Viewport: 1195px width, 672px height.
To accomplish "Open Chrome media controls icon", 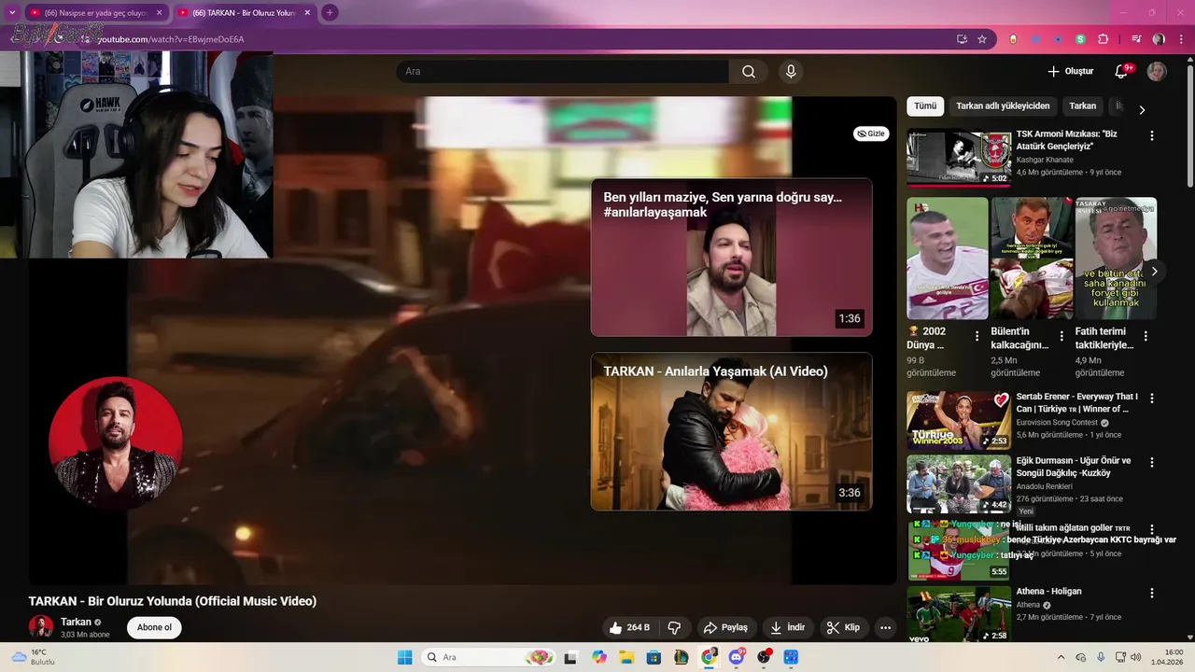I will pos(1136,39).
